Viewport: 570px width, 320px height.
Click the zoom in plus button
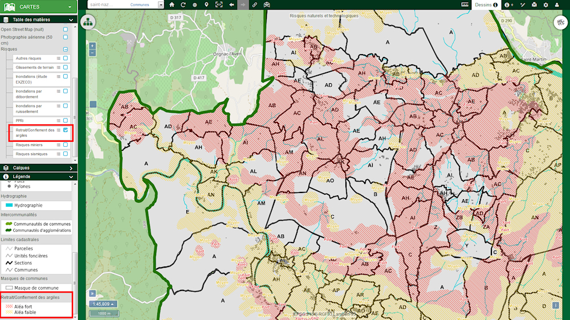pos(92,46)
